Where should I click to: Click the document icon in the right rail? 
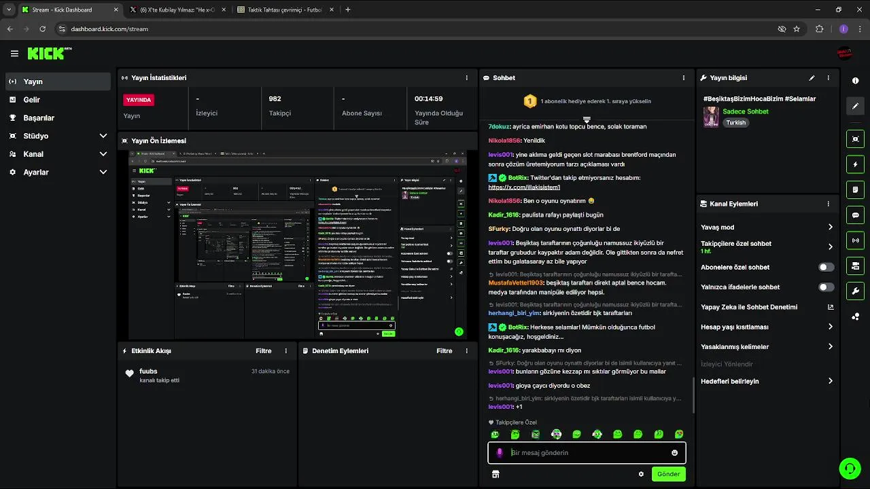(855, 189)
